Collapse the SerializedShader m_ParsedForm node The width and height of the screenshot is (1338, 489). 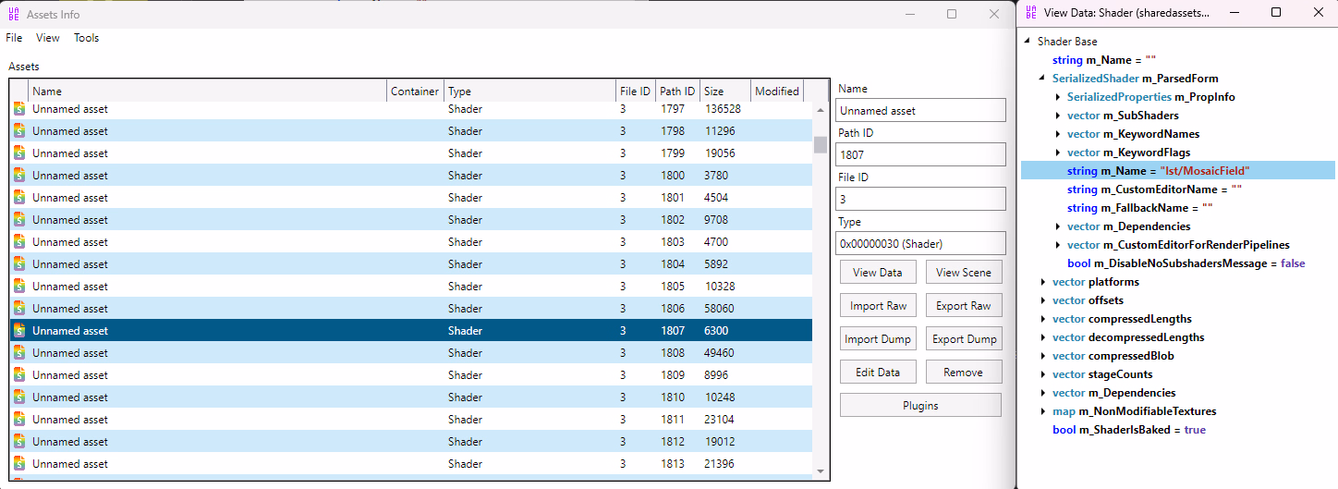coord(1043,79)
